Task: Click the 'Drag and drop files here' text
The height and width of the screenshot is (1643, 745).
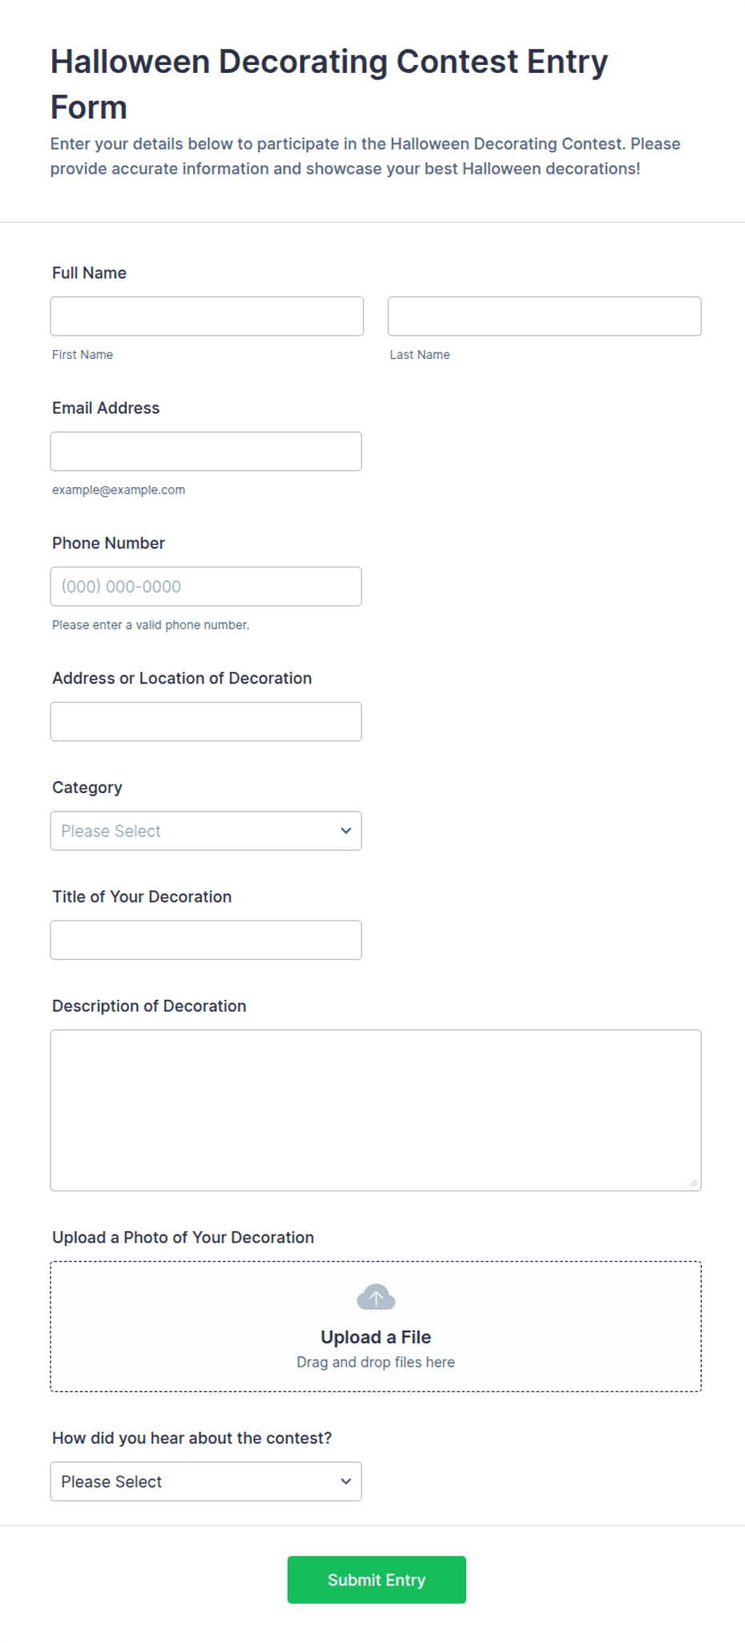Action: coord(376,1362)
